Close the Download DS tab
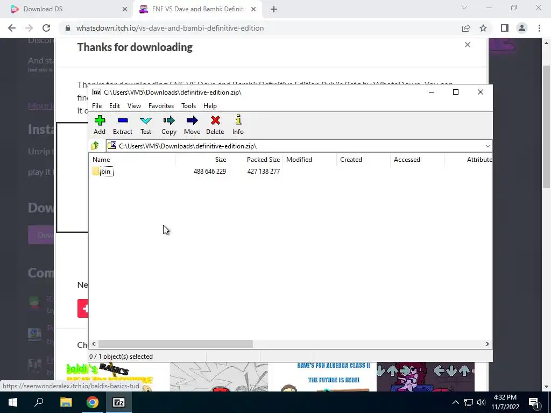Image resolution: width=551 pixels, height=413 pixels. [125, 10]
